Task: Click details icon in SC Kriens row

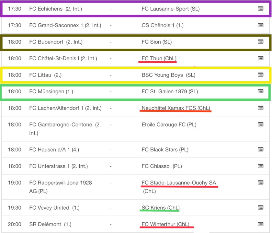Action: [x=260, y=207]
